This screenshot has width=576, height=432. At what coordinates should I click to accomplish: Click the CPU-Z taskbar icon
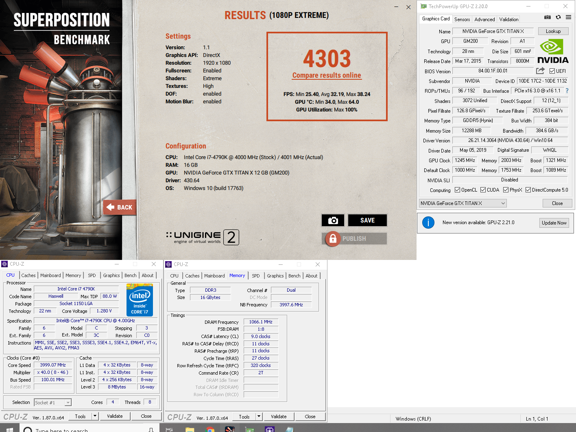tap(269, 430)
